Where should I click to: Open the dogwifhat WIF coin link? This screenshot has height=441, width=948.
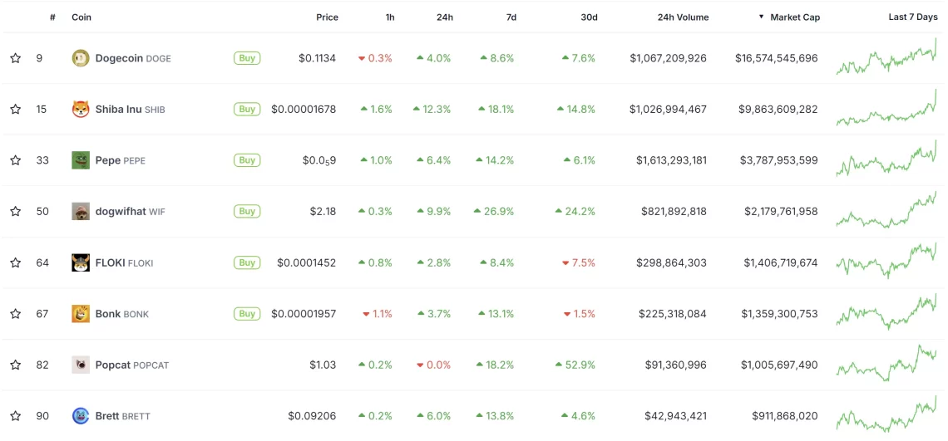[130, 212]
